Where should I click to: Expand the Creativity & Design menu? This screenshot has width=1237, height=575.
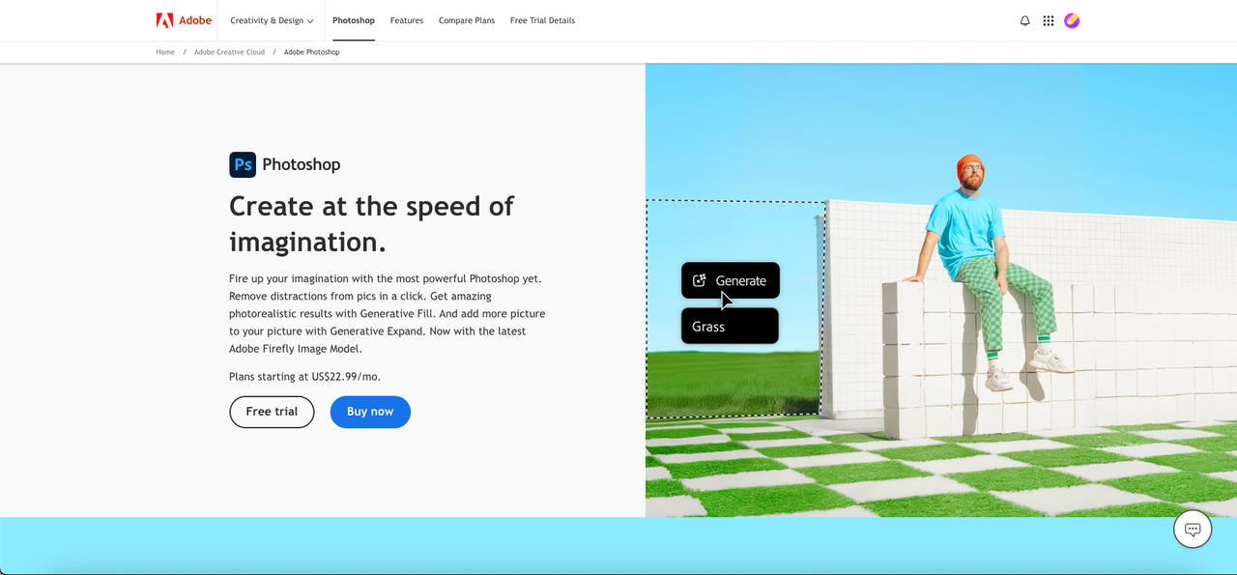[272, 20]
